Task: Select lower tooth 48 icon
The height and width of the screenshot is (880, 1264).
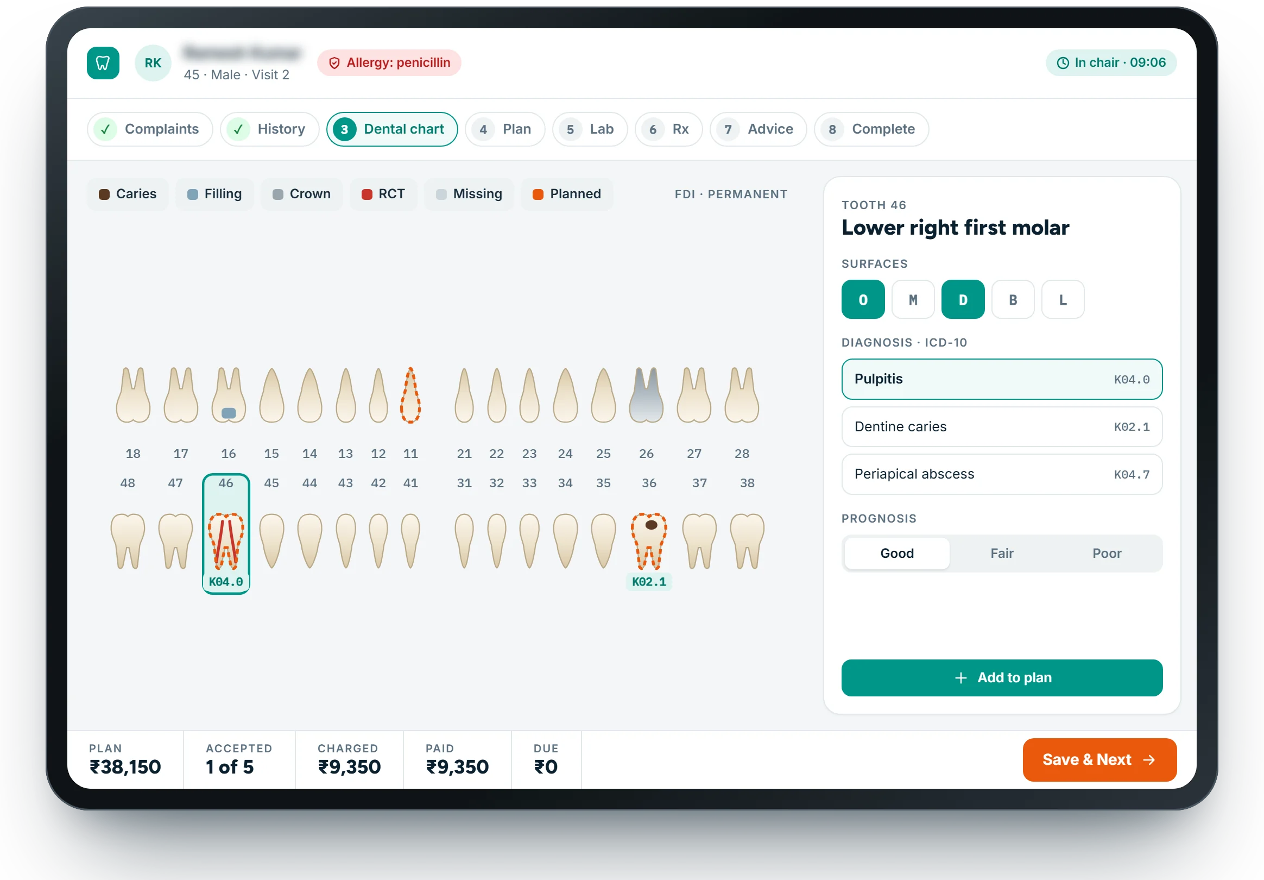Action: coord(128,541)
